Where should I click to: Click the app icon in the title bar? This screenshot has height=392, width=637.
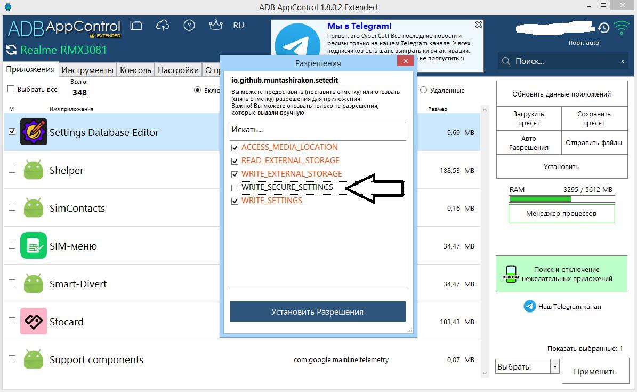point(8,7)
